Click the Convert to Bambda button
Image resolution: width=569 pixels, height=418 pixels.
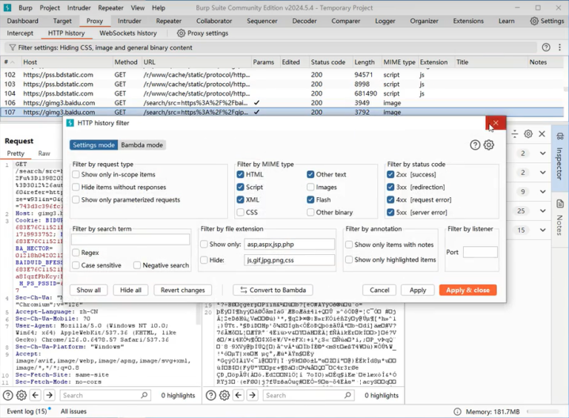tap(273, 290)
